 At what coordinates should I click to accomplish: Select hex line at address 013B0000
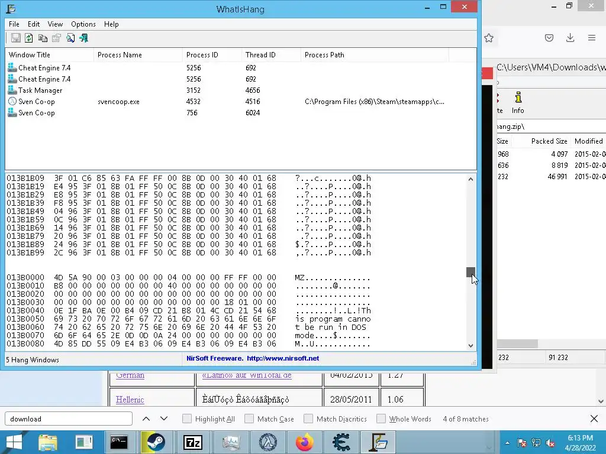coord(189,277)
